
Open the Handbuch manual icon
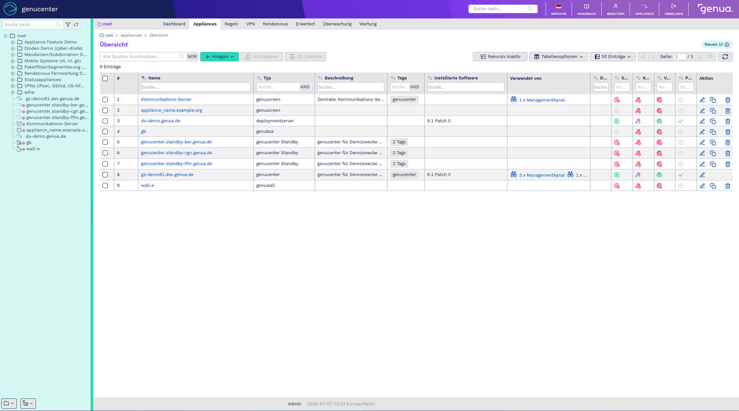(x=587, y=6)
